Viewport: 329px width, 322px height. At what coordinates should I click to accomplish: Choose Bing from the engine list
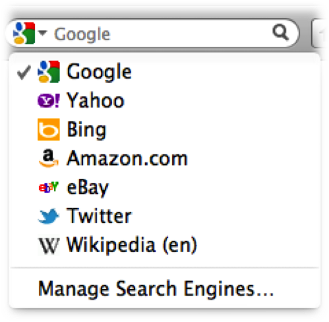coord(165,129)
